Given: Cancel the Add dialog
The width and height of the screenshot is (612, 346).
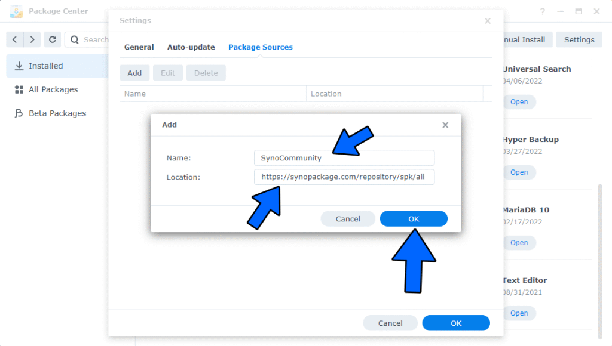Looking at the screenshot, I should 348,219.
